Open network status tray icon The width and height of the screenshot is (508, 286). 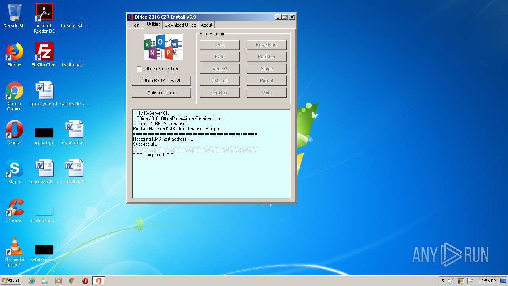[461, 281]
